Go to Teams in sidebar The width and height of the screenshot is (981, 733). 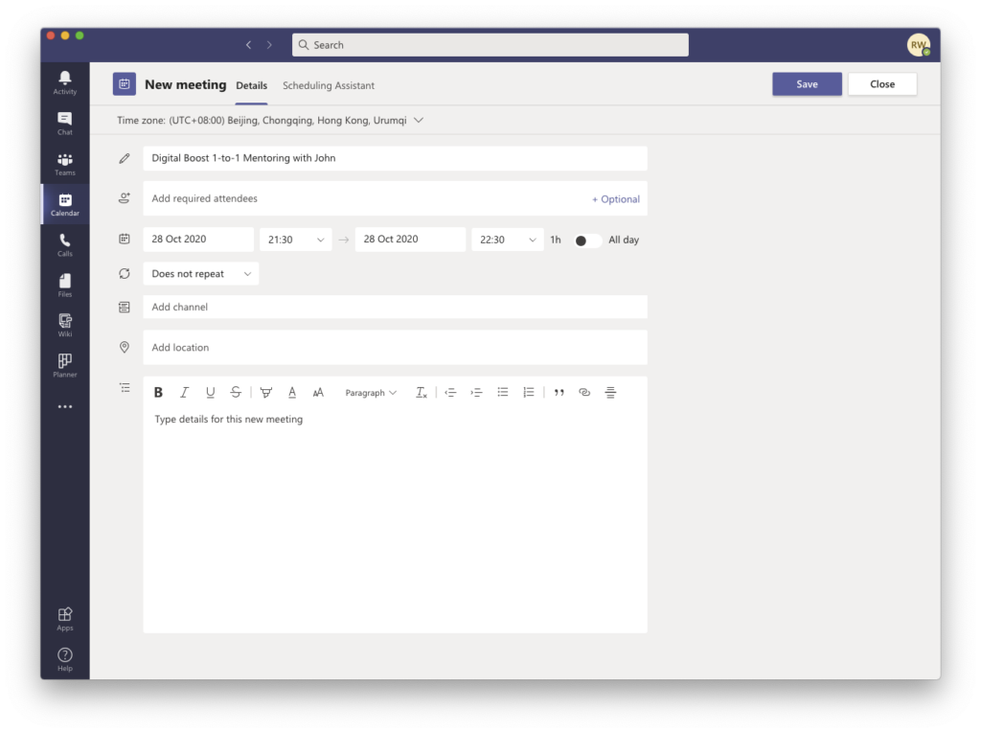(x=64, y=164)
